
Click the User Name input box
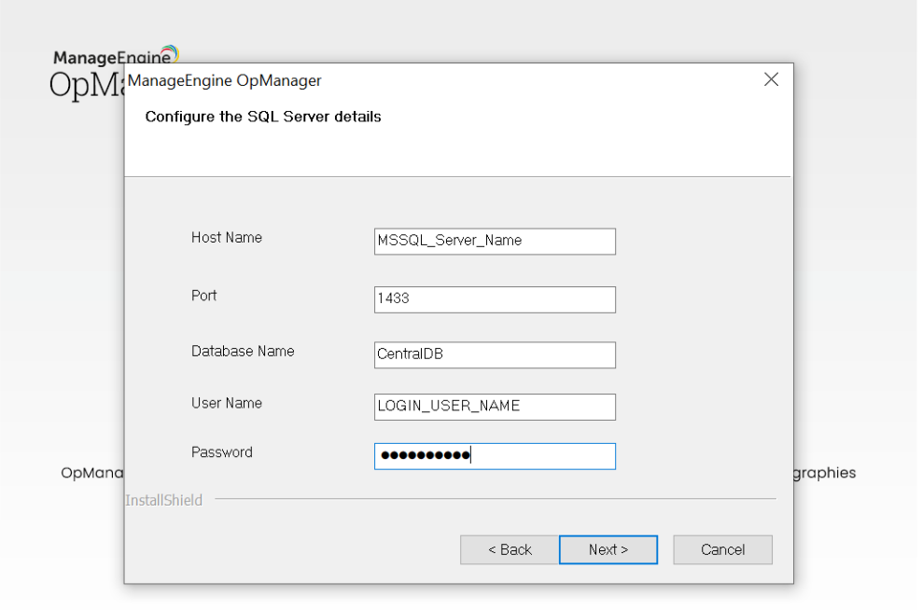[x=495, y=407]
